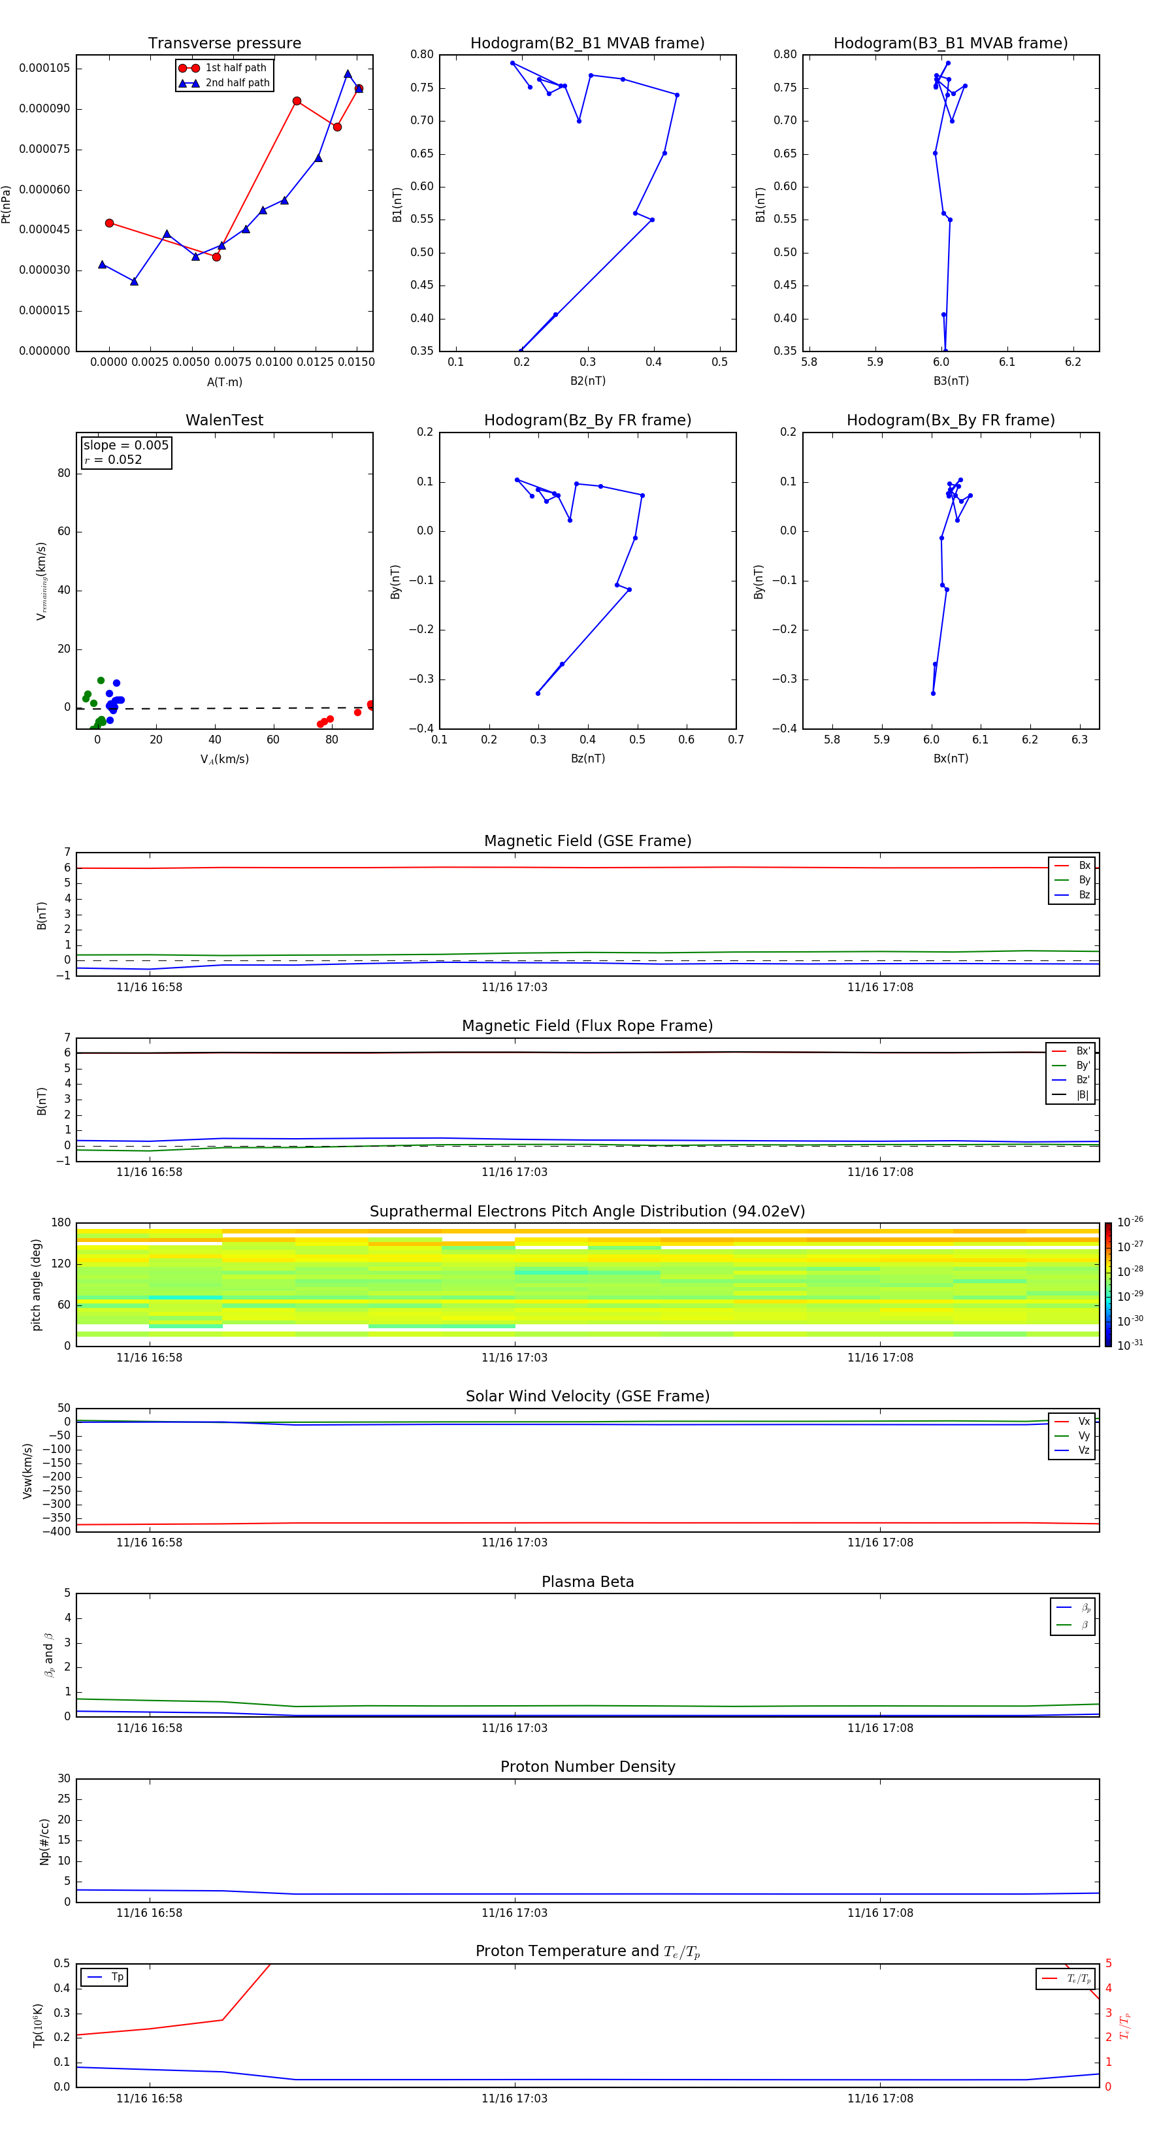Click '0.000105' tick on Transverse pressure axis
The height and width of the screenshot is (2156, 1176).
click(44, 68)
